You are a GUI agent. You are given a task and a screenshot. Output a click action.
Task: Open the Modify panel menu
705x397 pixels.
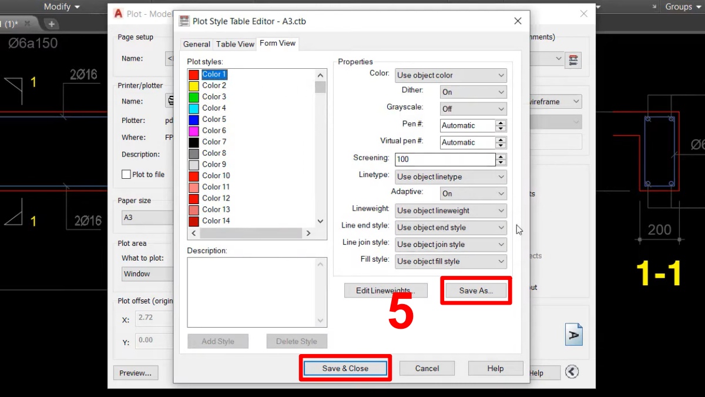pos(62,6)
